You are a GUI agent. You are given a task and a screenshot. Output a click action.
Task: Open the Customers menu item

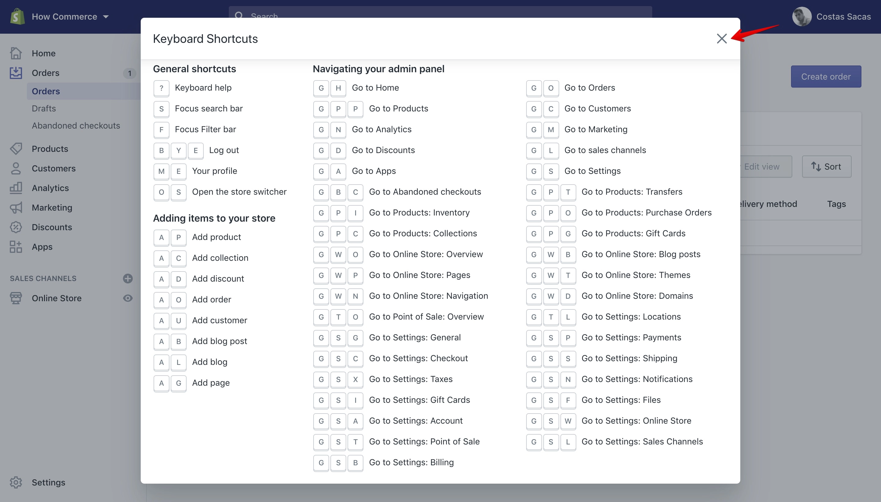pos(54,169)
